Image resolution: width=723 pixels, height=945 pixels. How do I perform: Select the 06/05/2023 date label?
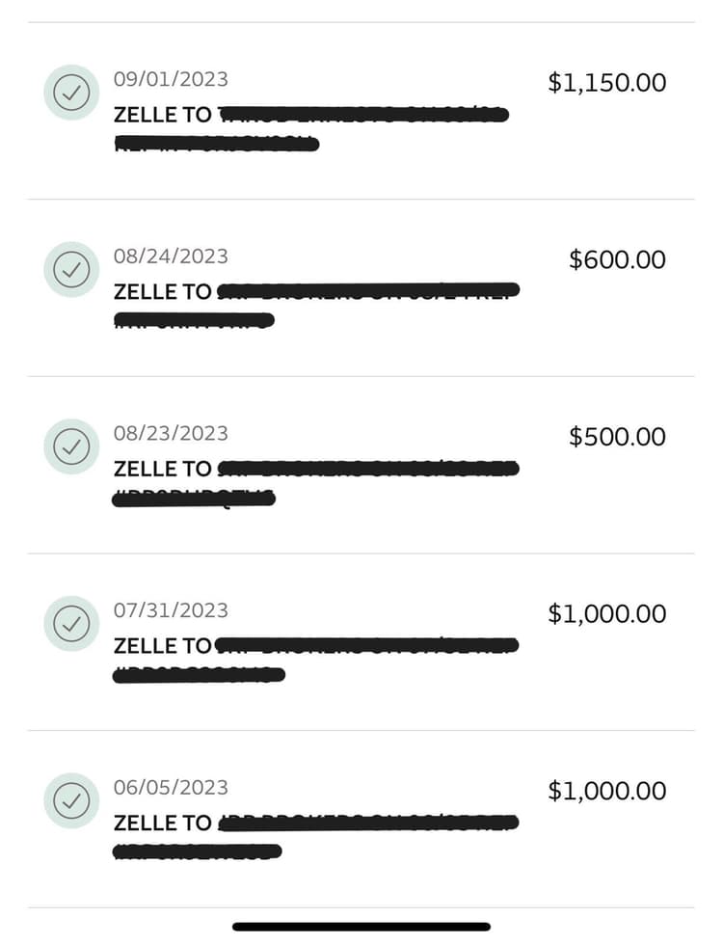coord(171,788)
